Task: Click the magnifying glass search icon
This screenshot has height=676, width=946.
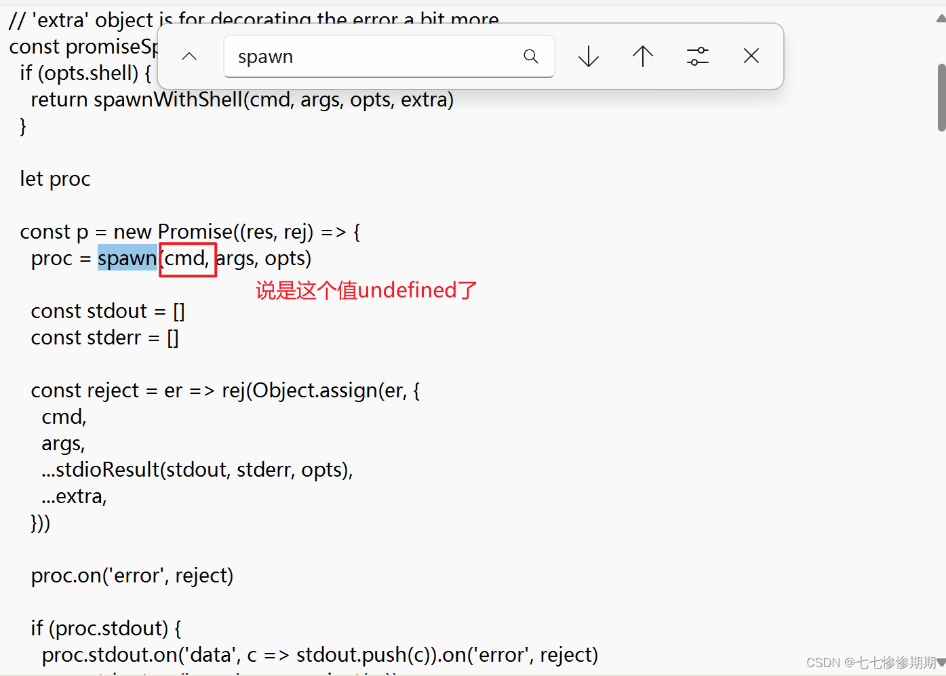Action: tap(530, 56)
